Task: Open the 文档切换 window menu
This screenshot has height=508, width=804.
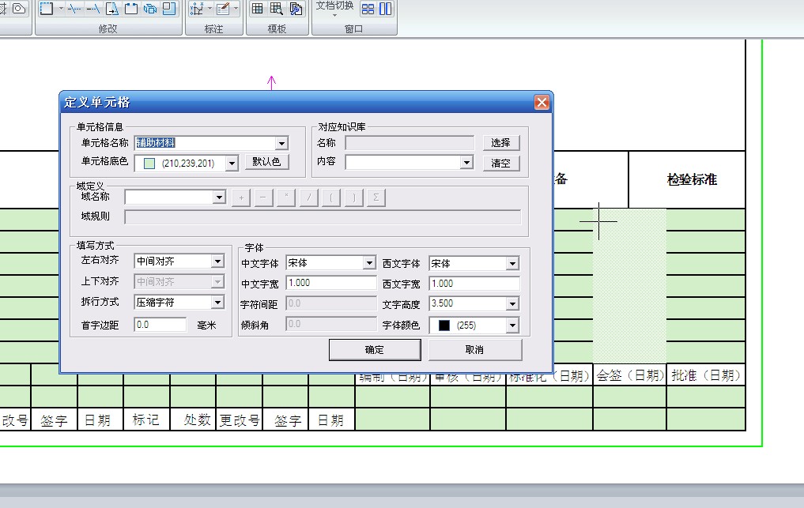Action: click(x=334, y=8)
